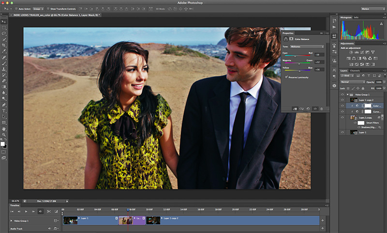Viewport: 387px width, 233px height.
Task: Collapse the Video Group 1 layer group
Action: [x=348, y=94]
